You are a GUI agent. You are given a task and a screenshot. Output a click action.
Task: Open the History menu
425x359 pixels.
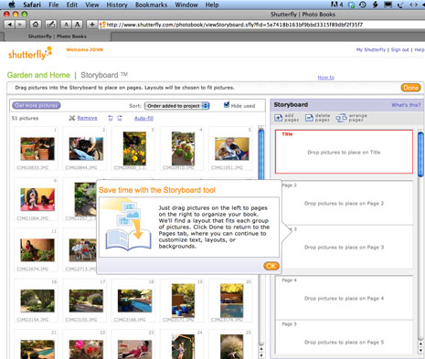coord(117,5)
